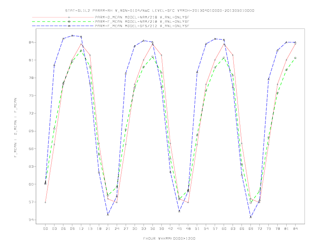Click x-axis forecast hour label 60
The image size is (322, 249).
pos(224,229)
